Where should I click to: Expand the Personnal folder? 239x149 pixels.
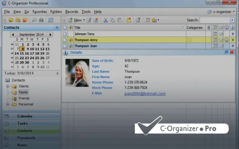(7, 104)
